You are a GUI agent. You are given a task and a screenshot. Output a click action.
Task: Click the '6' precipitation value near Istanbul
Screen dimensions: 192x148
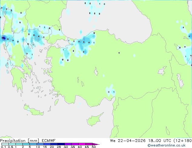tap(84, 42)
